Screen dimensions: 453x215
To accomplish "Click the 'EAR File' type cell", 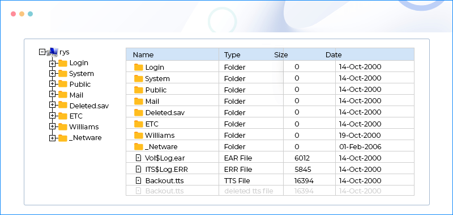I will pos(238,158).
